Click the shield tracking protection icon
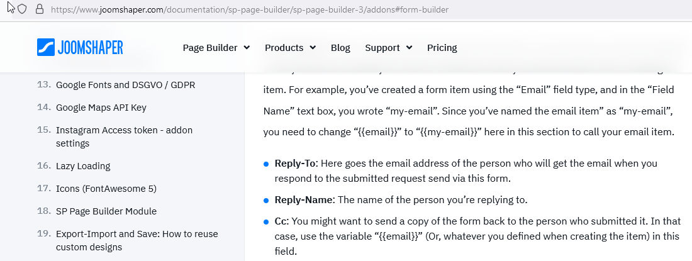Image resolution: width=692 pixels, height=261 pixels. tap(22, 9)
